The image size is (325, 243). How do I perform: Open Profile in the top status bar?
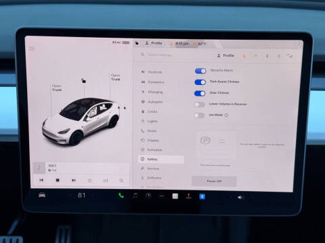point(154,43)
